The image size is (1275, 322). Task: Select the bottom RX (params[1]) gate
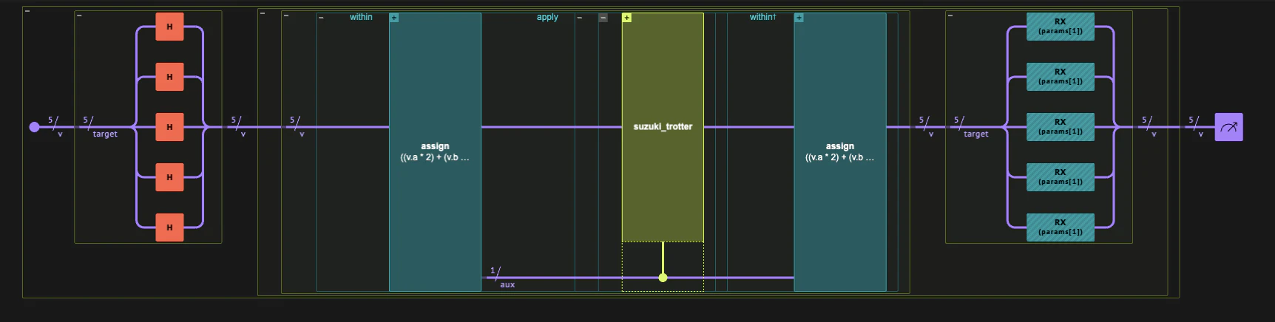(1060, 227)
